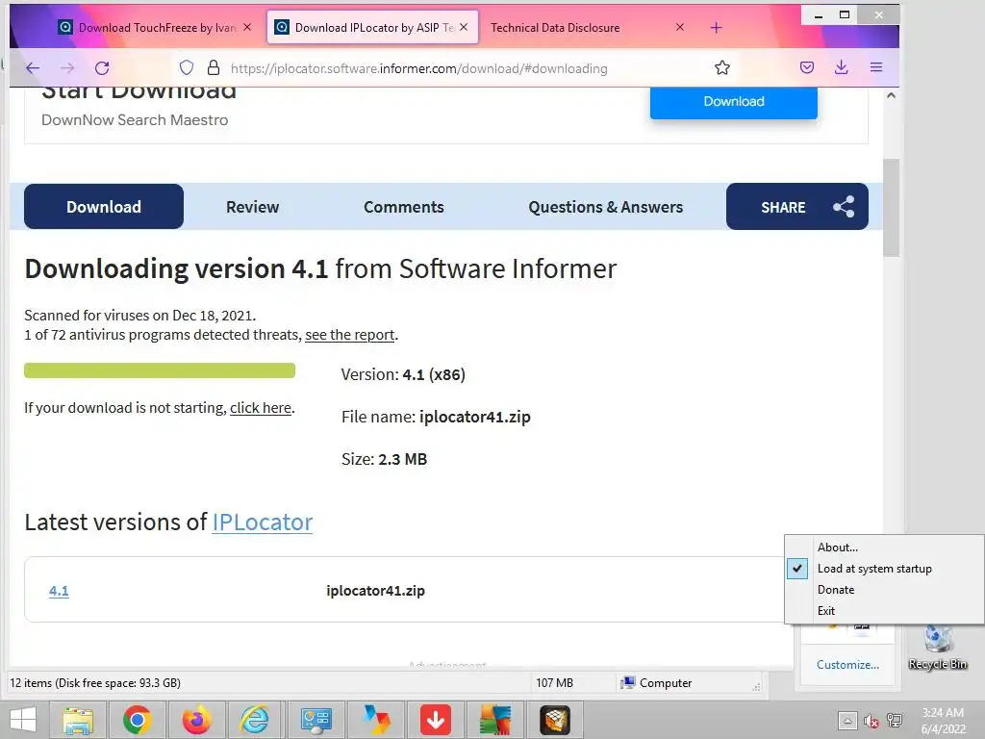985x739 pixels.
Task: Click the muted volume tray icon
Action: 871,721
